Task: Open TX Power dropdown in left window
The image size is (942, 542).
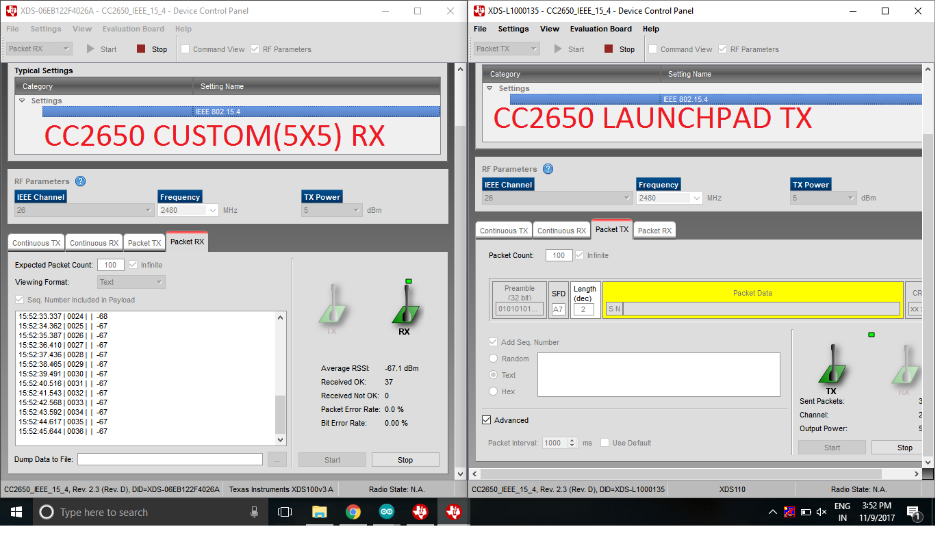Action: [x=332, y=210]
